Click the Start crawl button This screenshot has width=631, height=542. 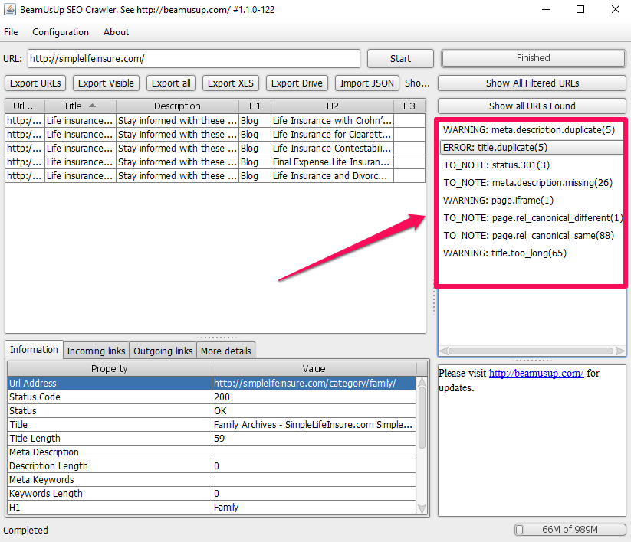[x=400, y=58]
